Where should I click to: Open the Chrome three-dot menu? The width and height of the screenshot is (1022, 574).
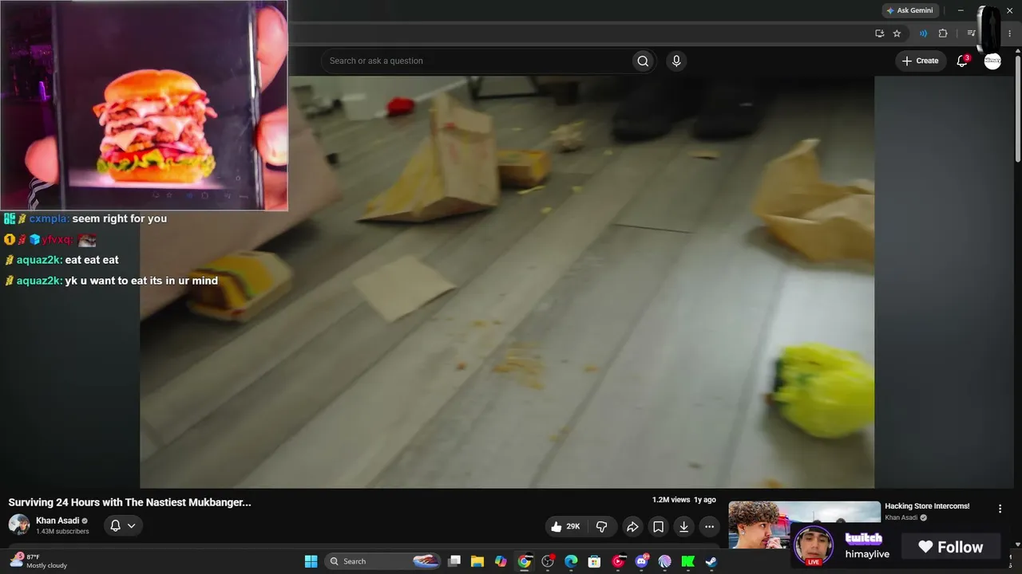point(1009,33)
